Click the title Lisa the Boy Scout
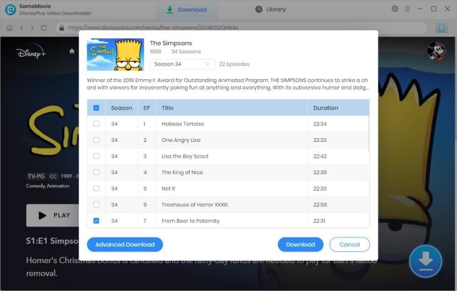457x291 pixels. coord(185,156)
